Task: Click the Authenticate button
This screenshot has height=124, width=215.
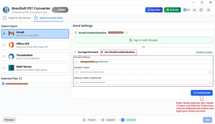Action: pyautogui.click(x=202, y=93)
